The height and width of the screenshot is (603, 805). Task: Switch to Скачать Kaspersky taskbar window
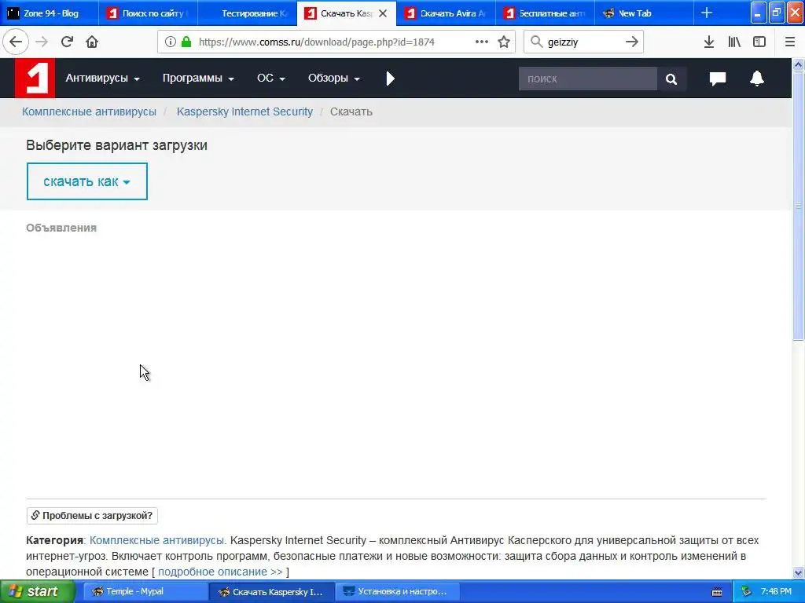271,592
